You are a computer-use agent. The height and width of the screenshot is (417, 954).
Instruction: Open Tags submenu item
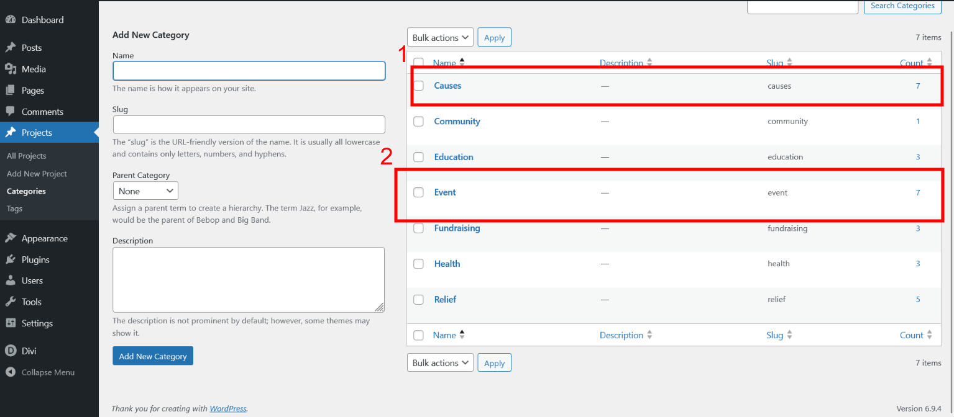click(x=14, y=208)
